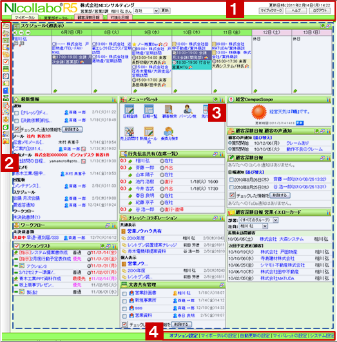337x342 pixels.
Task: Click the ログアウト button
Action: coord(320,10)
